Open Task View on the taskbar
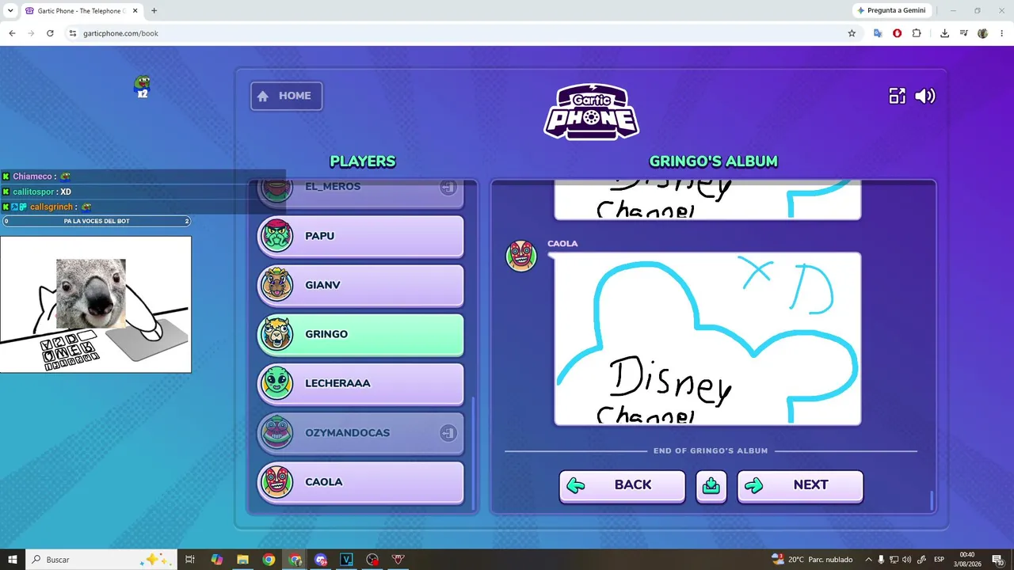 tap(190, 560)
